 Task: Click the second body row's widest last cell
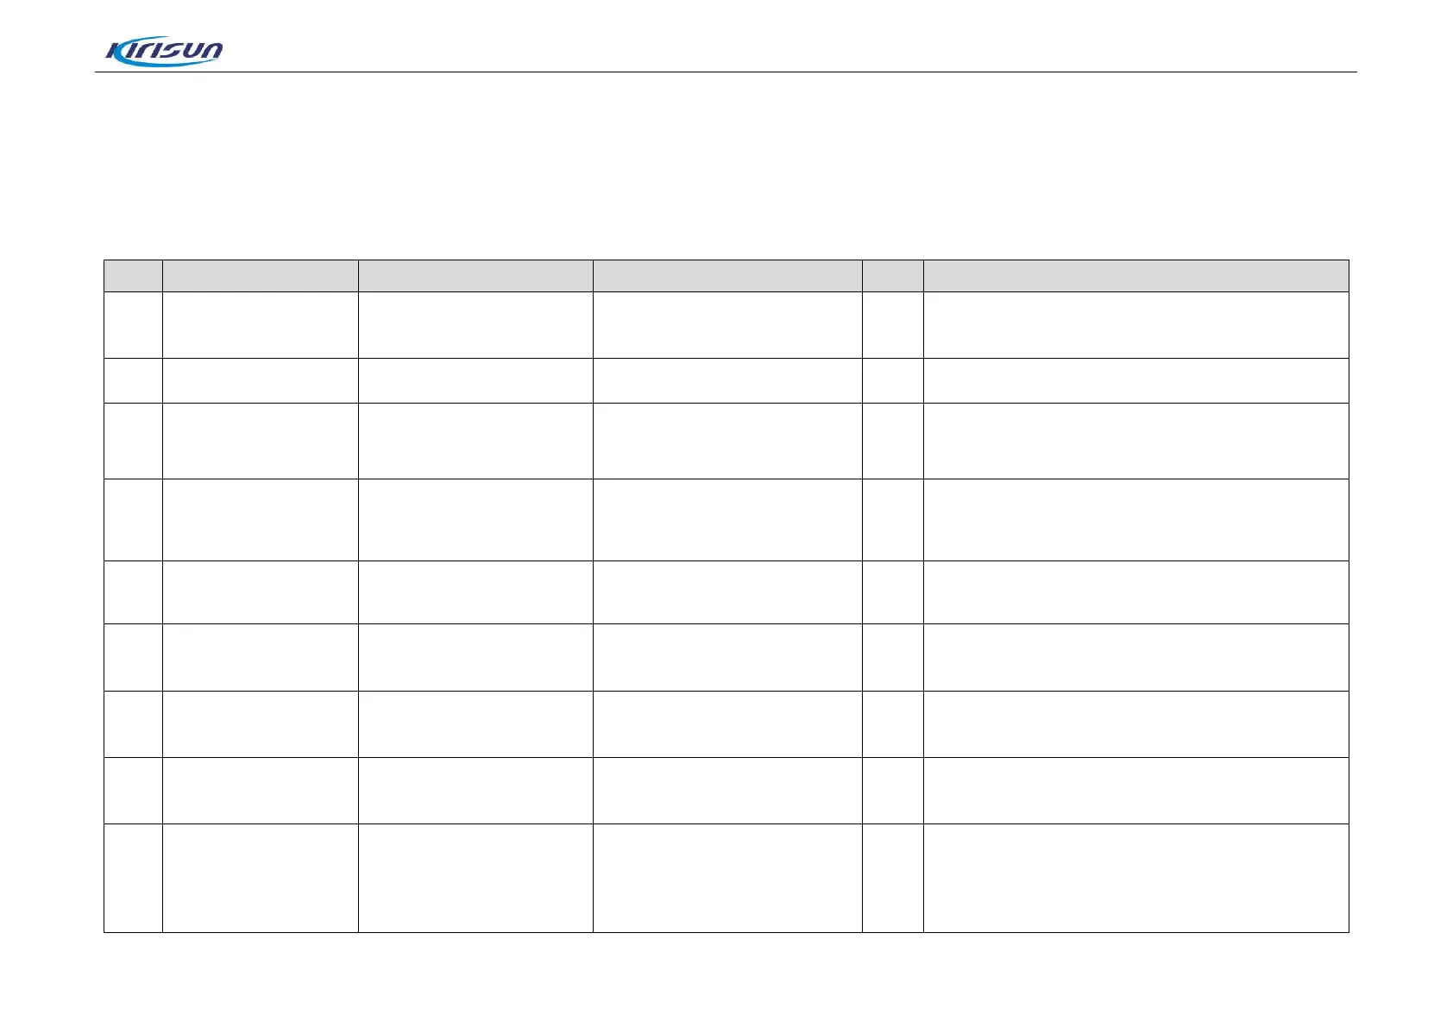click(x=1136, y=380)
